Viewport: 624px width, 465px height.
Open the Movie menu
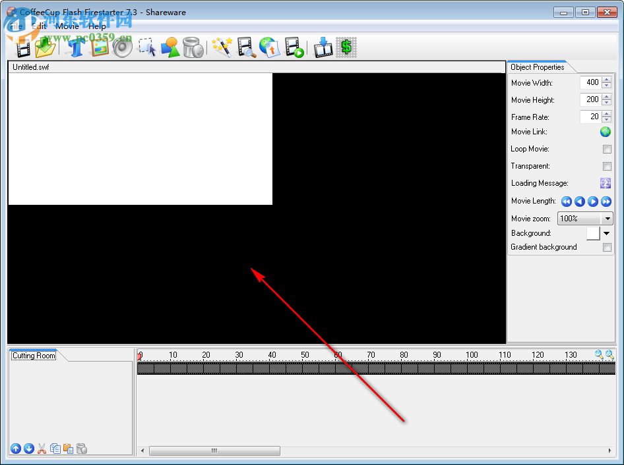point(67,26)
